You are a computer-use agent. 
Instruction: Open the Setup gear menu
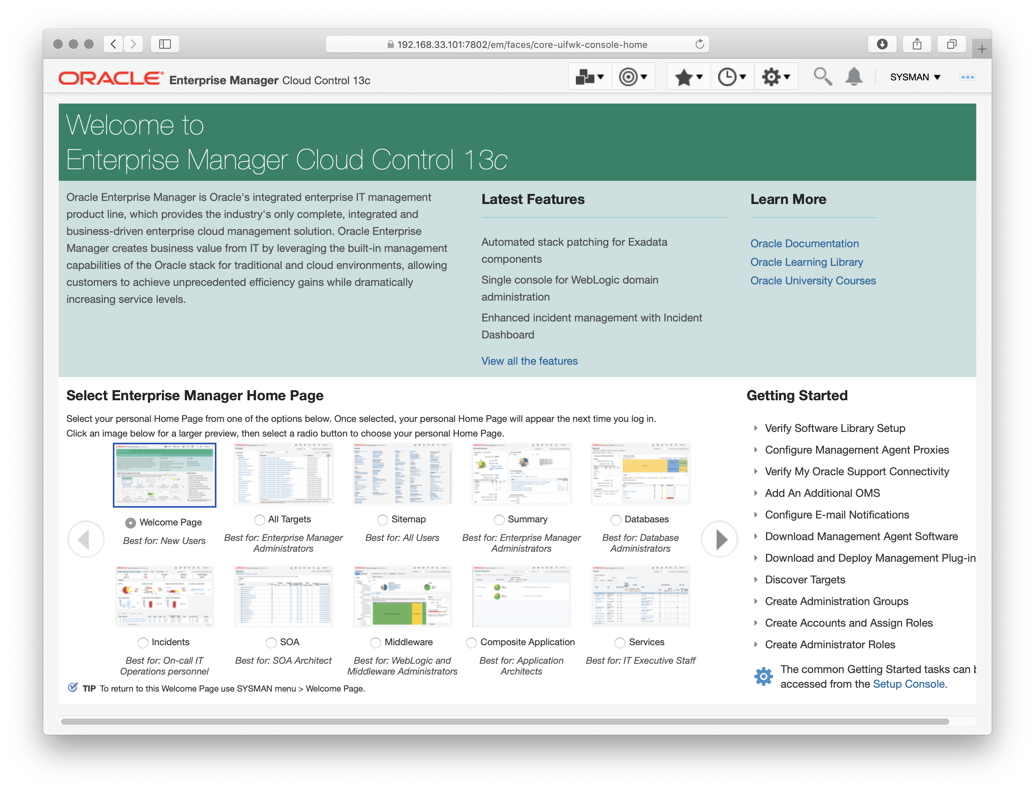tap(776, 76)
